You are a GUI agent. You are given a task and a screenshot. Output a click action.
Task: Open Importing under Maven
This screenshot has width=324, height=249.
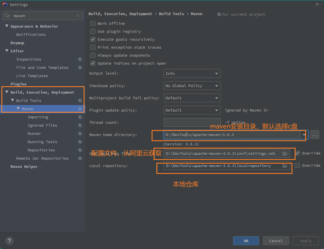[x=38, y=117]
